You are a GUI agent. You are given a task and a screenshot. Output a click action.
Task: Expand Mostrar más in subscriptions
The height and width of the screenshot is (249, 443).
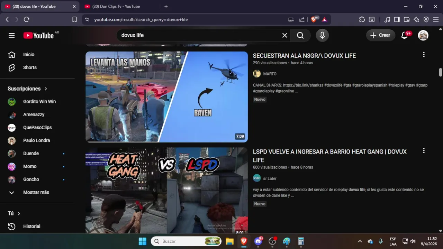pos(36,192)
